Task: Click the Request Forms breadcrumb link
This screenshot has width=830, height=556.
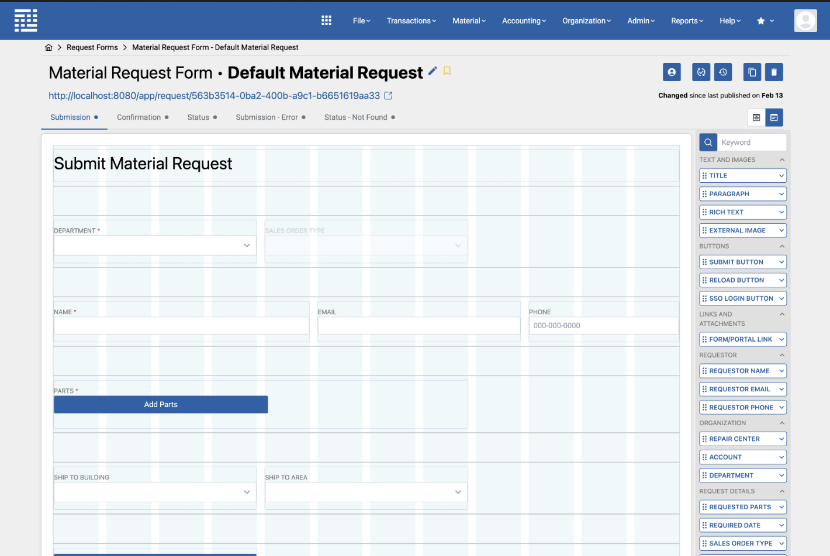Action: (92, 47)
